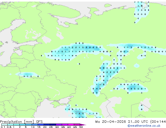
Task: Select the 30–35 mm purple legend swatch
Action: tap(59, 125)
